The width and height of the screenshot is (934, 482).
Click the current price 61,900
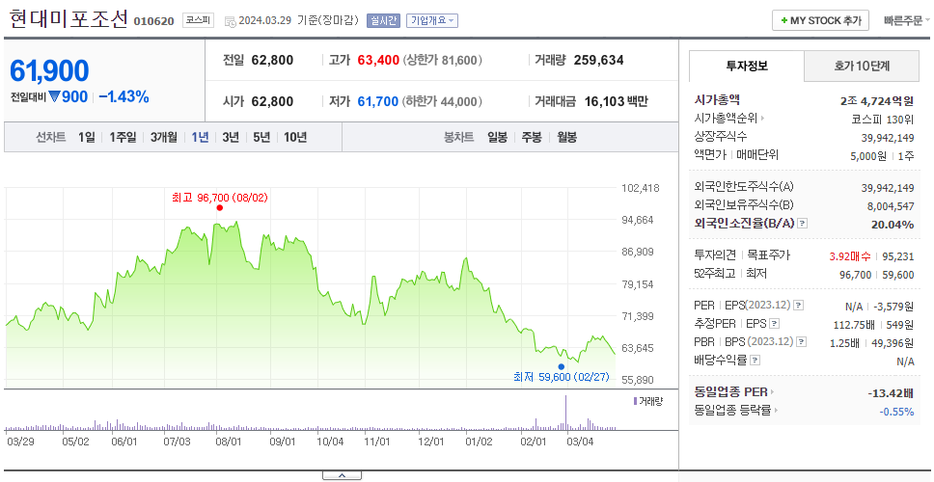49,70
